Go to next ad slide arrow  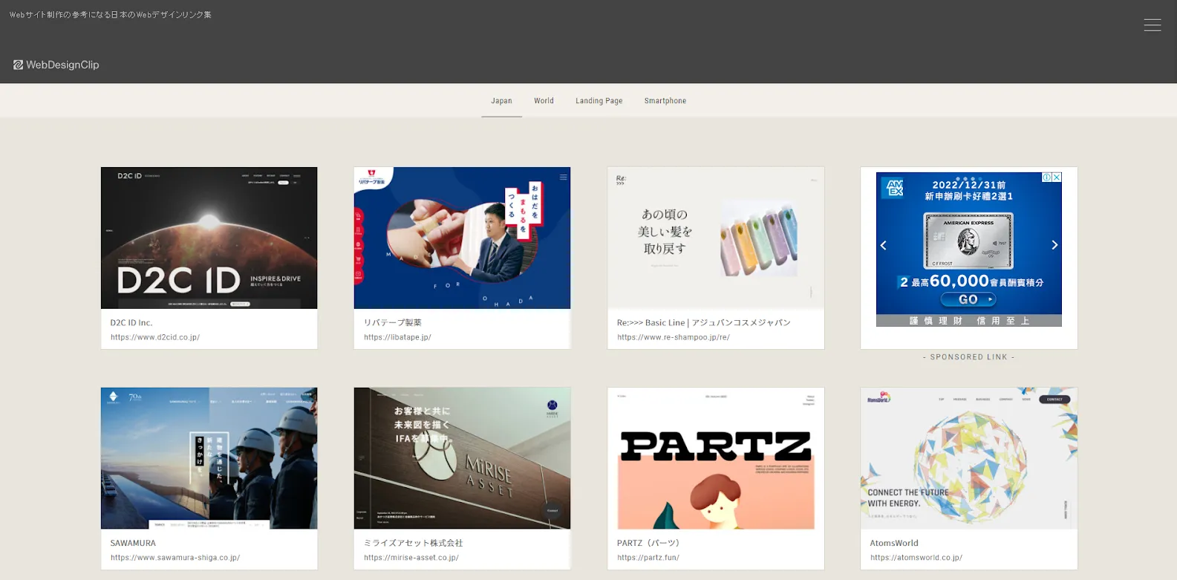pos(1054,245)
